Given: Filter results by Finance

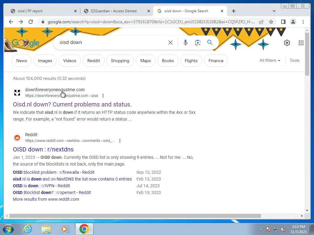Looking at the screenshot, I should [216, 61].
